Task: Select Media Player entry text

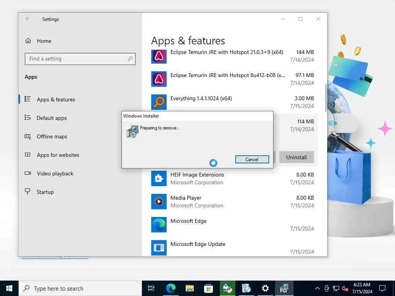Action: (186, 198)
